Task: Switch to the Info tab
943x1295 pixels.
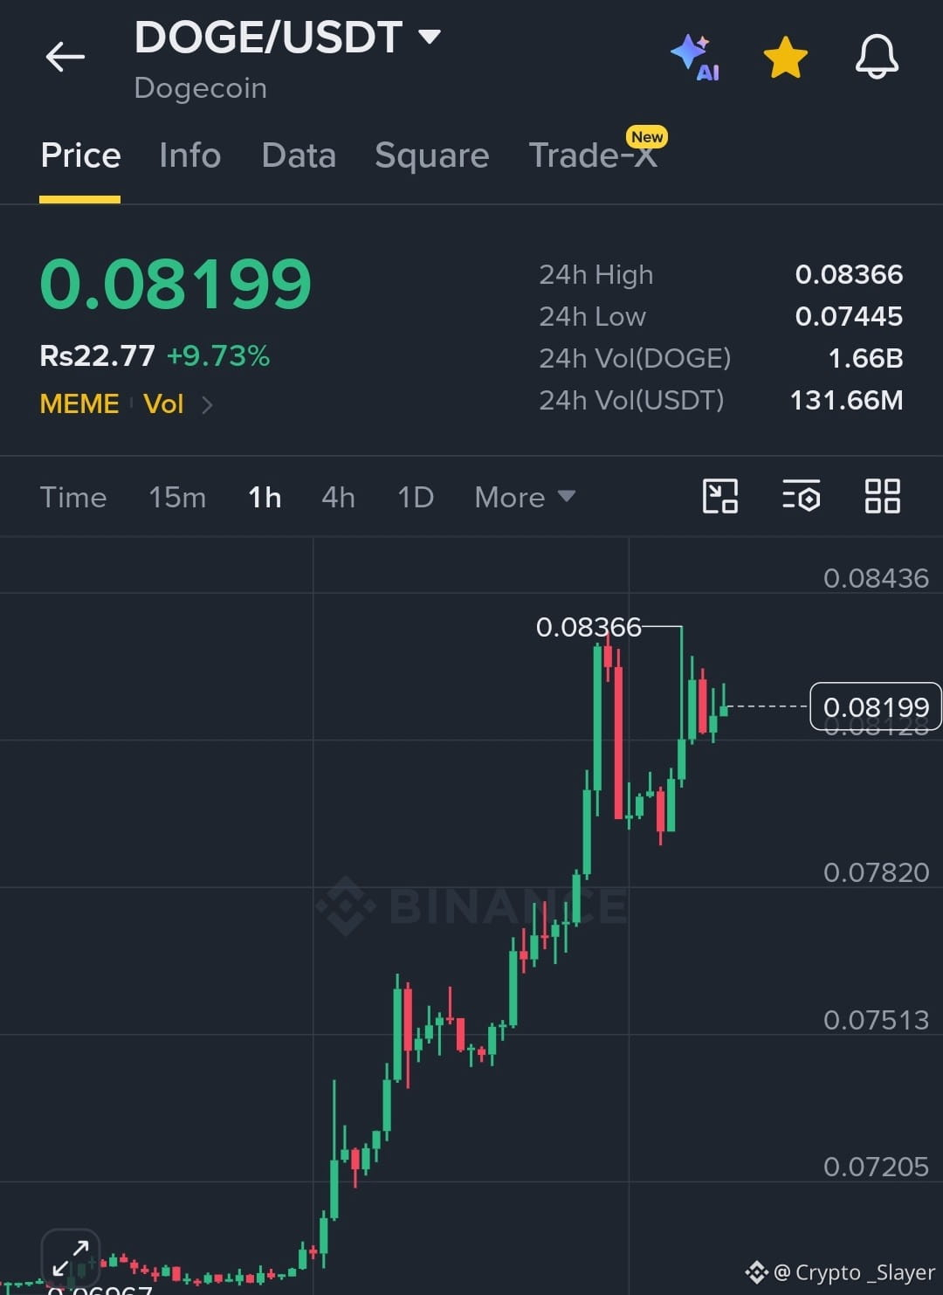Action: tap(189, 155)
